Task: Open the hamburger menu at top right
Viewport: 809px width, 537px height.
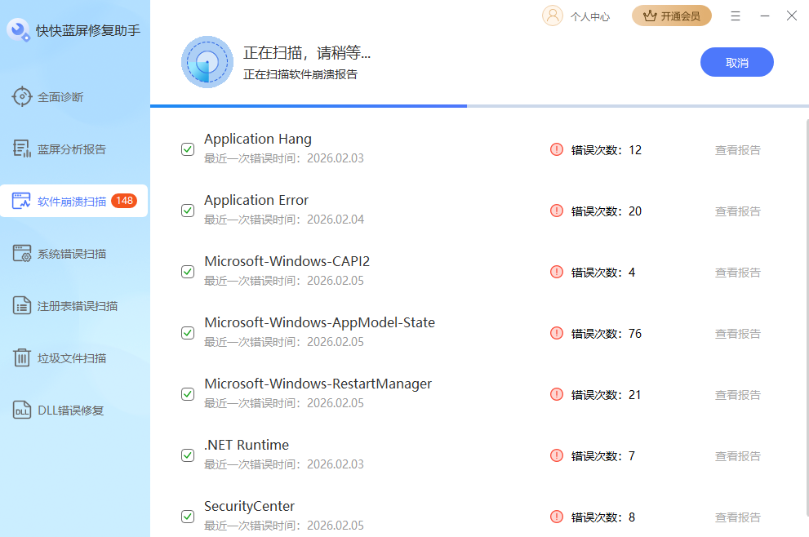Action: point(735,16)
